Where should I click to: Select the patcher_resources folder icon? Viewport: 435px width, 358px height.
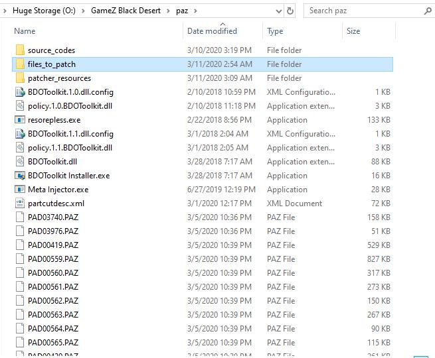(20, 78)
